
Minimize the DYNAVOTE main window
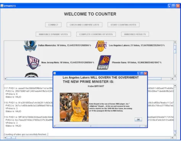[170, 6]
